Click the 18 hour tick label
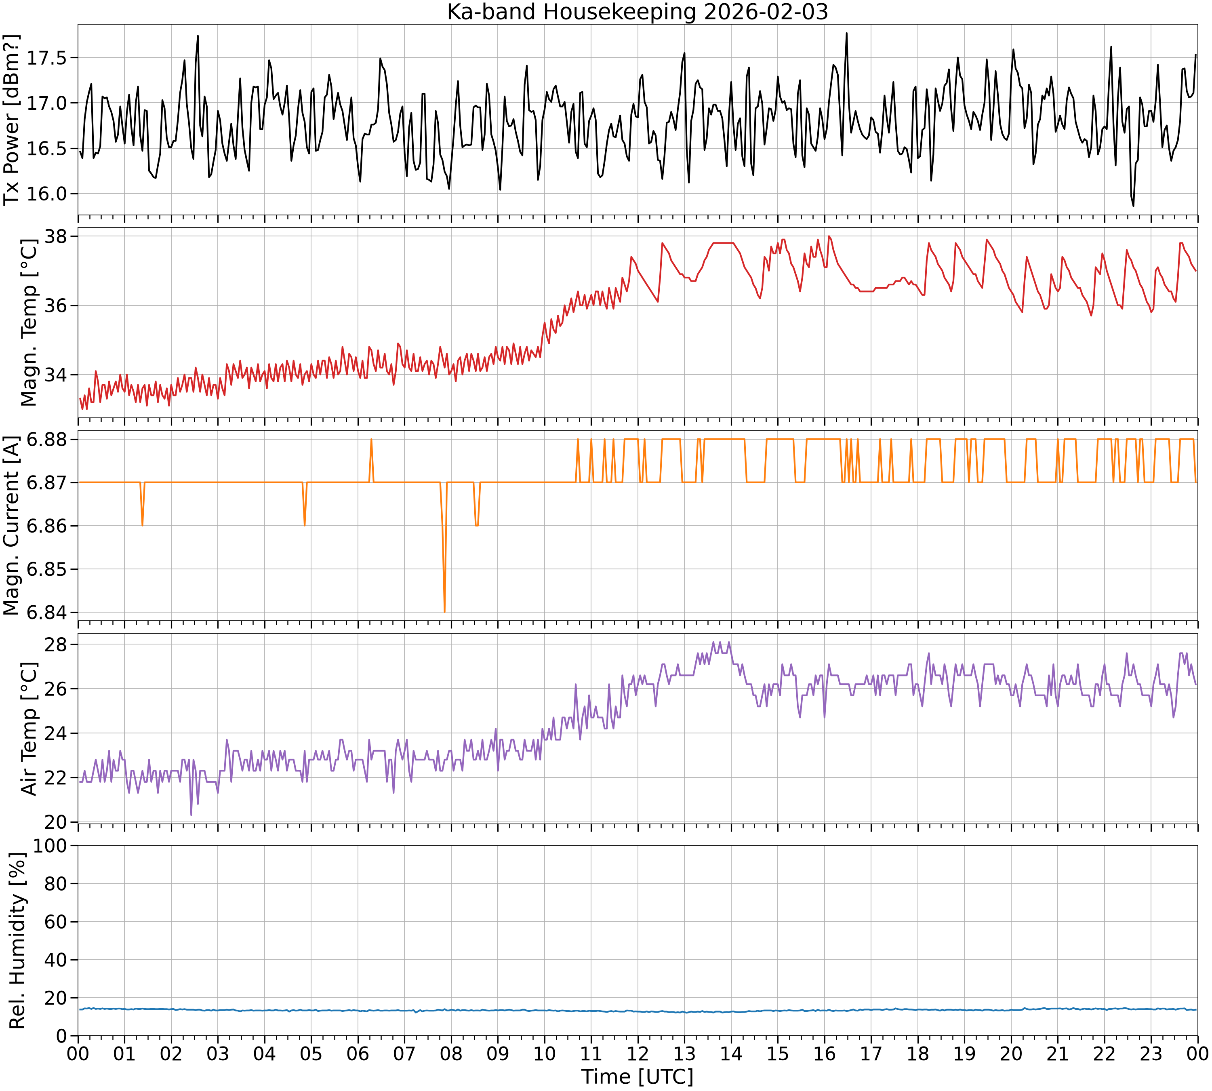 [x=918, y=1053]
